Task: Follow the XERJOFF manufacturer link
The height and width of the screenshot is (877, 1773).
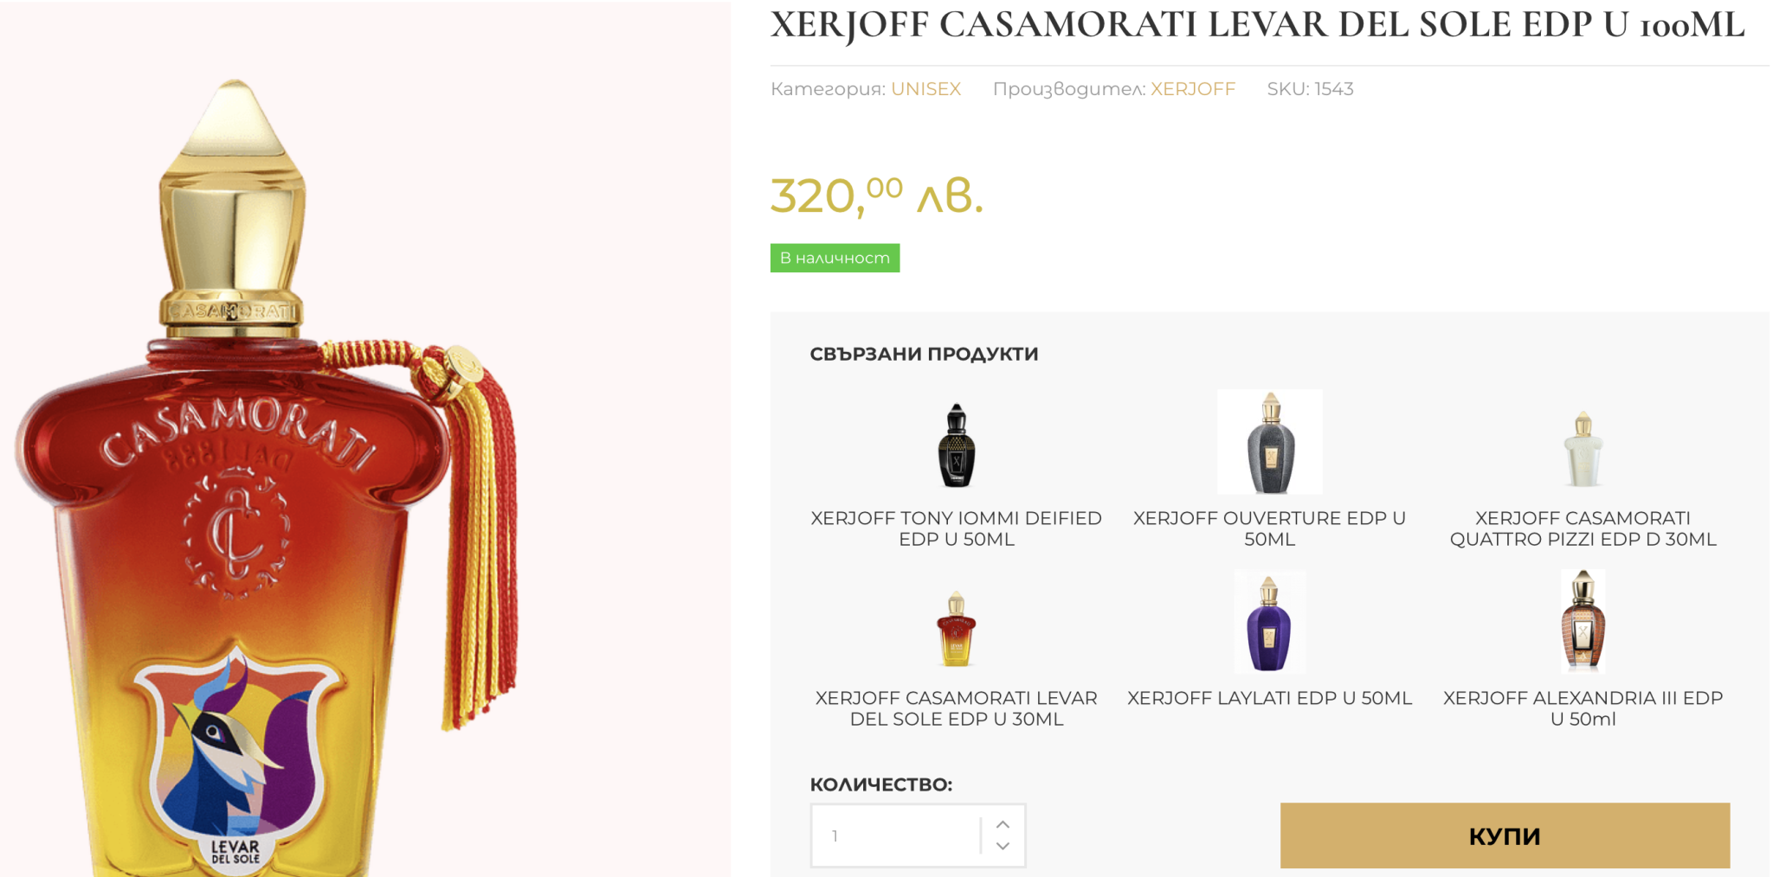Action: pos(1192,89)
